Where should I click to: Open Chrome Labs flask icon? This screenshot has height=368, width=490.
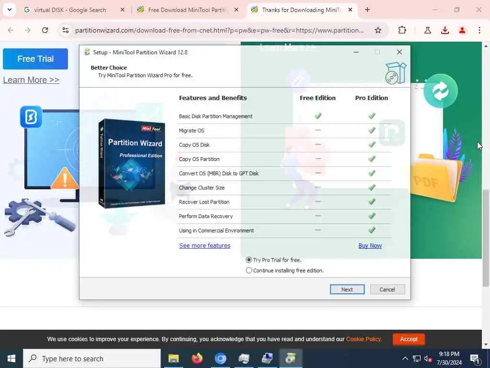[x=427, y=30]
